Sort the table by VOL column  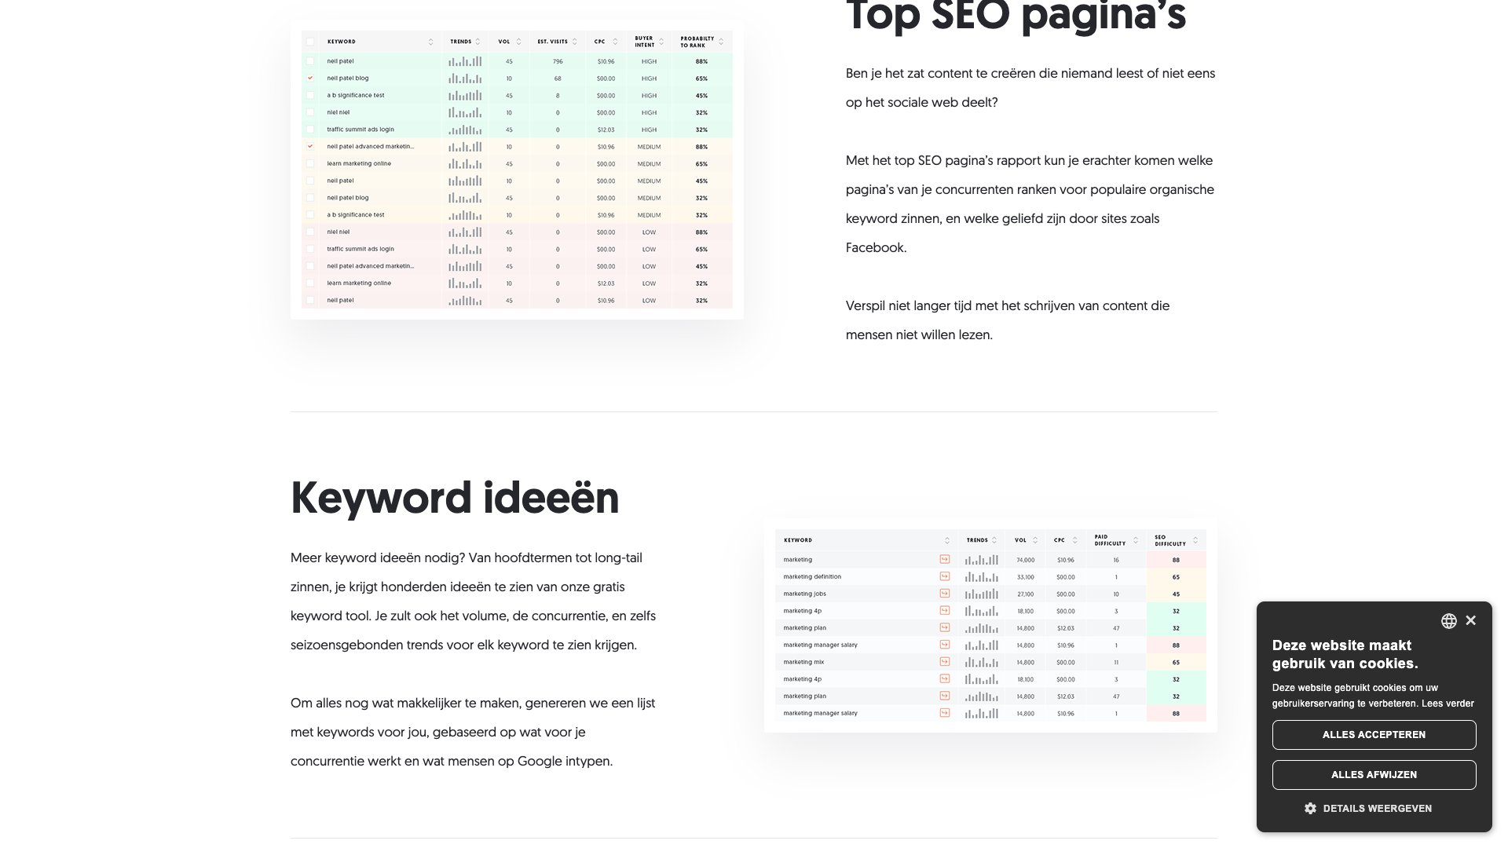(518, 42)
